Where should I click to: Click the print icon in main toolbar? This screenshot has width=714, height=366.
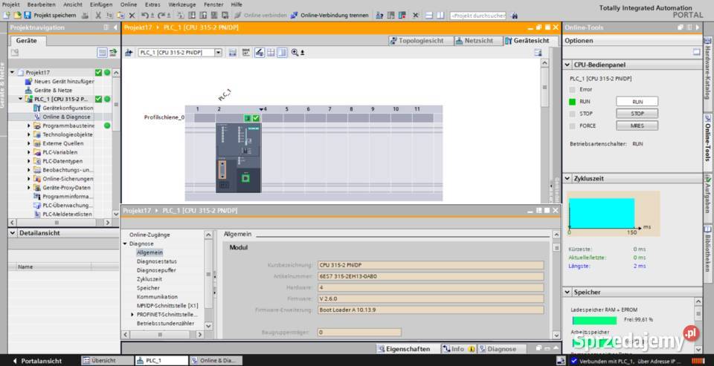[x=85, y=15]
